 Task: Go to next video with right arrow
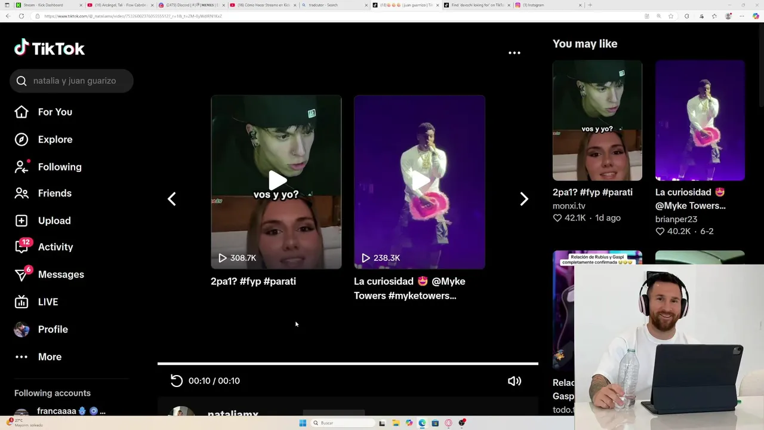tap(524, 199)
